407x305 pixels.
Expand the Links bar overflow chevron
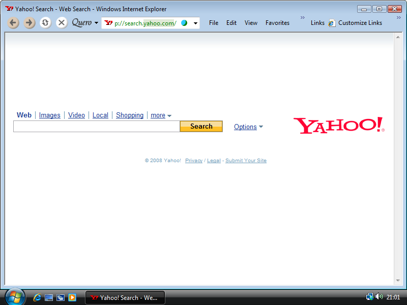click(399, 18)
